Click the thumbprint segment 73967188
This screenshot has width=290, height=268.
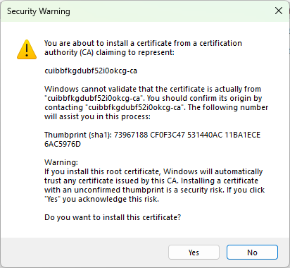point(131,135)
